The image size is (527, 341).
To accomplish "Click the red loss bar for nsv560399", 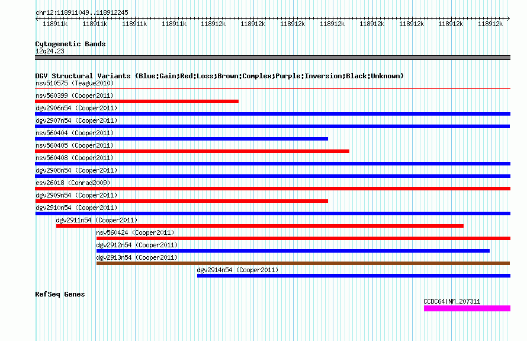I will (137, 101).
